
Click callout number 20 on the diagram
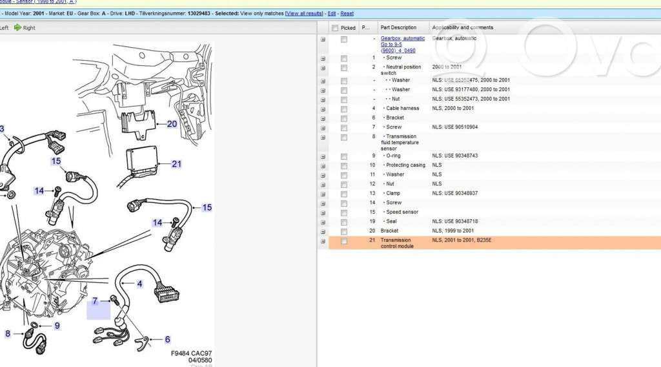coord(172,123)
